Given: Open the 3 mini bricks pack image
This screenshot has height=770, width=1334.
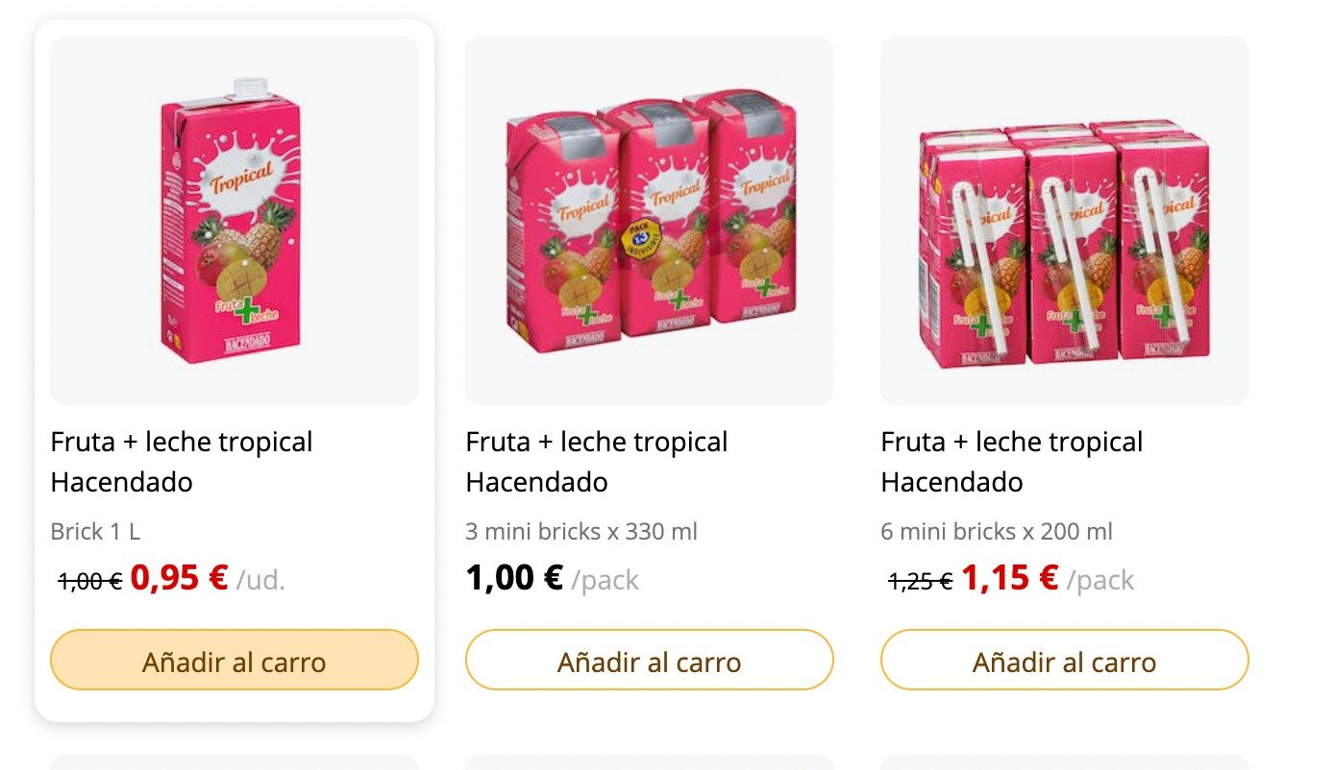Looking at the screenshot, I should (650, 221).
